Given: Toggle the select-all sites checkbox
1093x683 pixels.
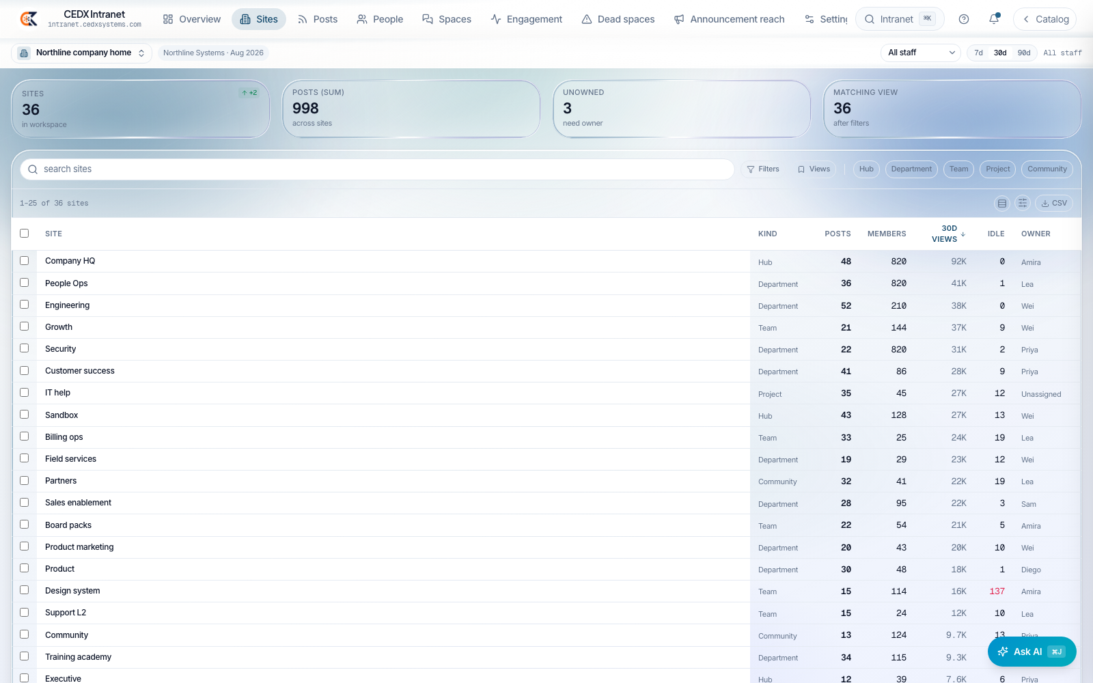Looking at the screenshot, I should click(24, 234).
